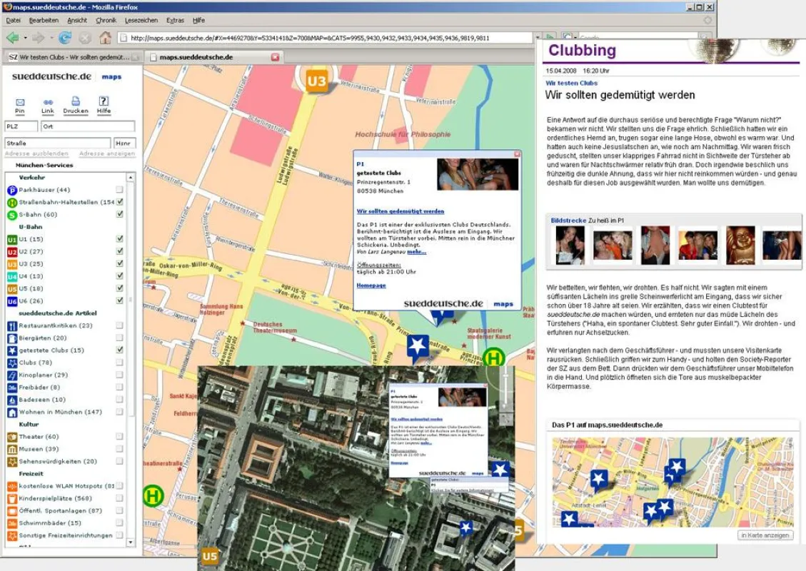Click the U6 line icon
Screen dimensions: 806x571
(12, 301)
